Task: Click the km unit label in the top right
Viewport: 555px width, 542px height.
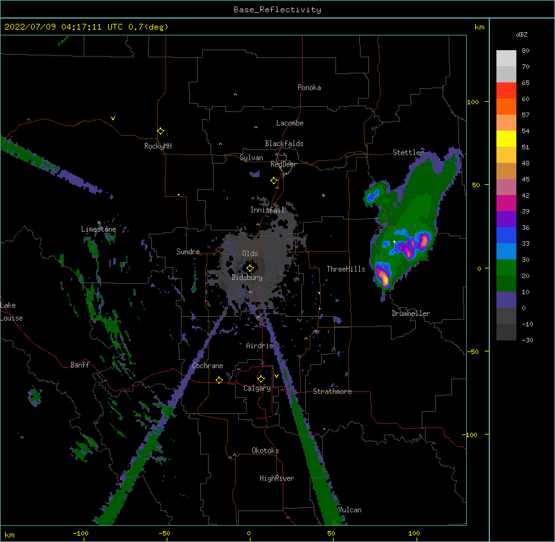Action: tap(480, 27)
